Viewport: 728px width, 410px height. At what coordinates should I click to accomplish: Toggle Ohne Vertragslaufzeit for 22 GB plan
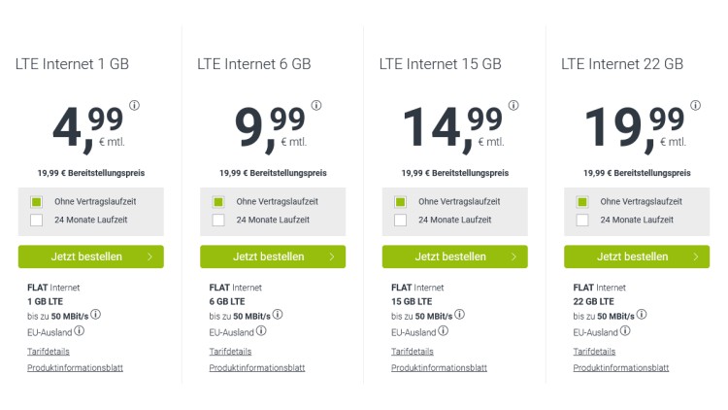click(x=582, y=202)
